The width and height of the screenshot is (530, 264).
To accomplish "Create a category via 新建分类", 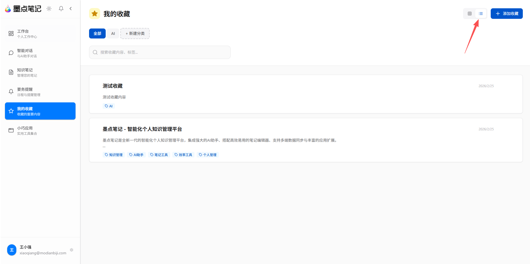I will pos(135,33).
